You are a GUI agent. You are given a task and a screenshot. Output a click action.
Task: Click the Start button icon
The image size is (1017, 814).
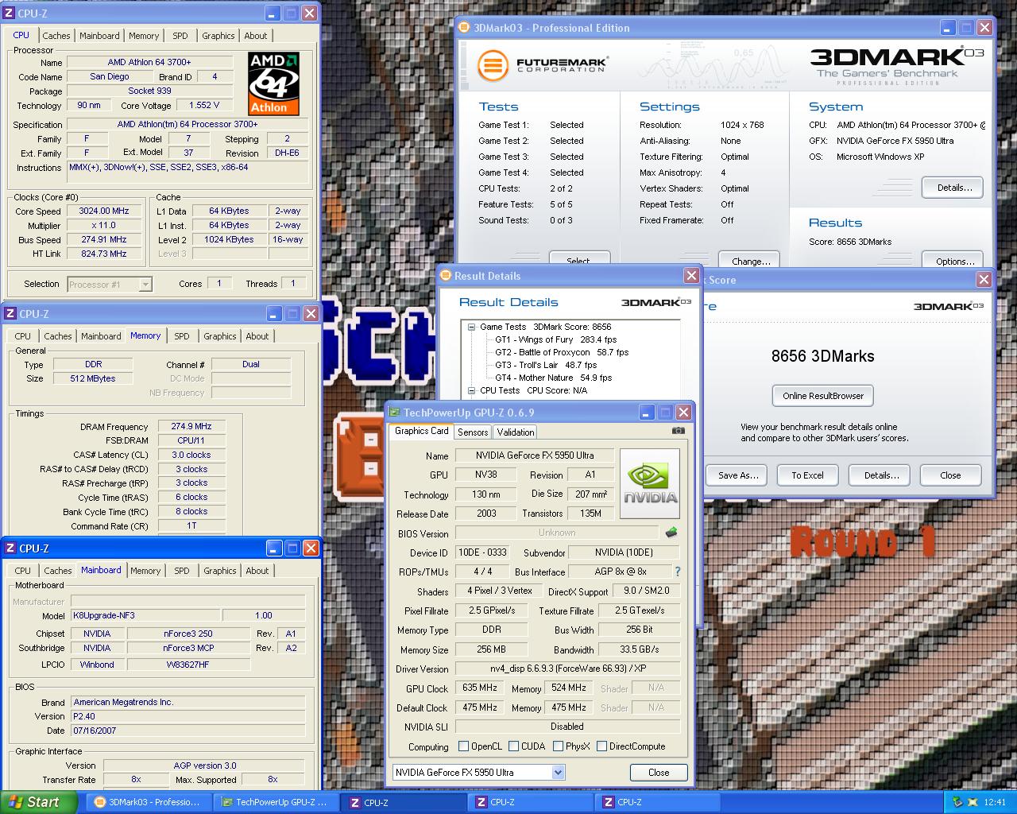(15, 802)
